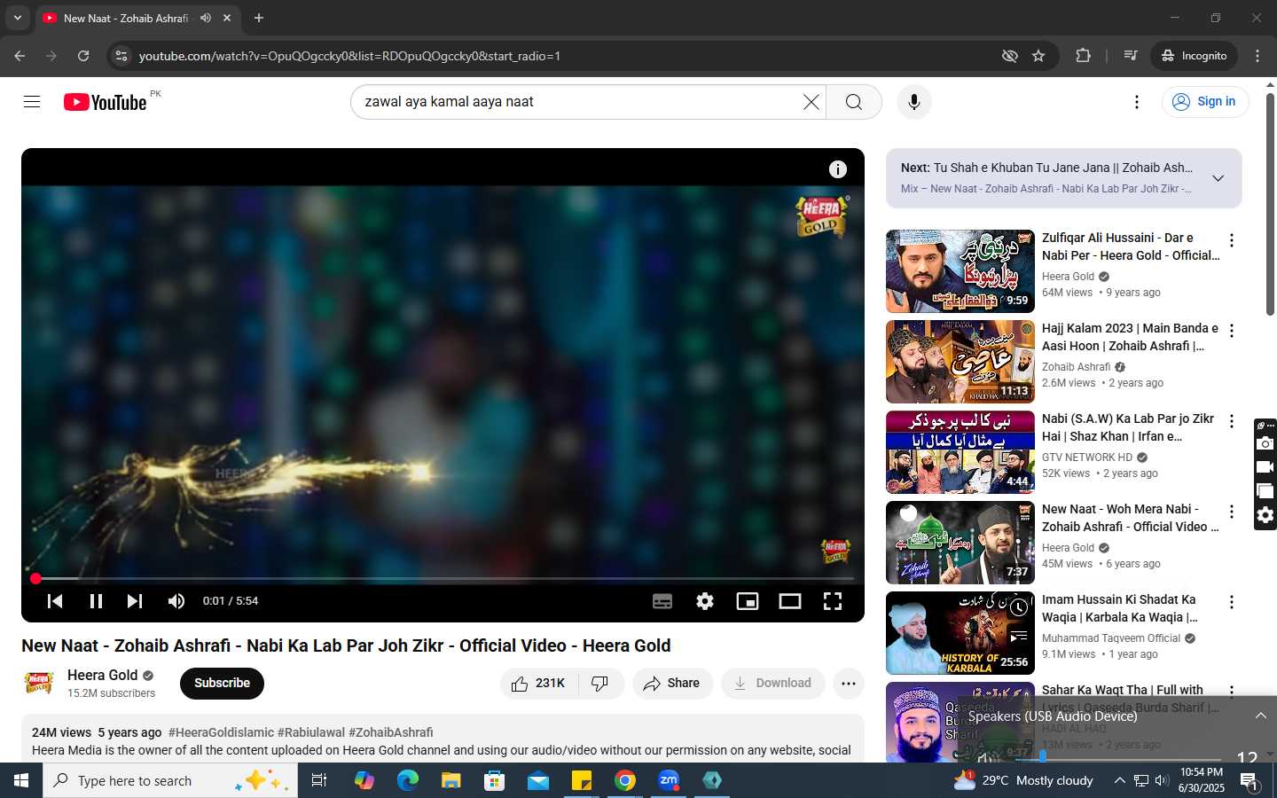Open Zulfiqar Ali Hussaini video thumbnail
Screen dimensions: 1277x798
pyautogui.click(x=960, y=271)
